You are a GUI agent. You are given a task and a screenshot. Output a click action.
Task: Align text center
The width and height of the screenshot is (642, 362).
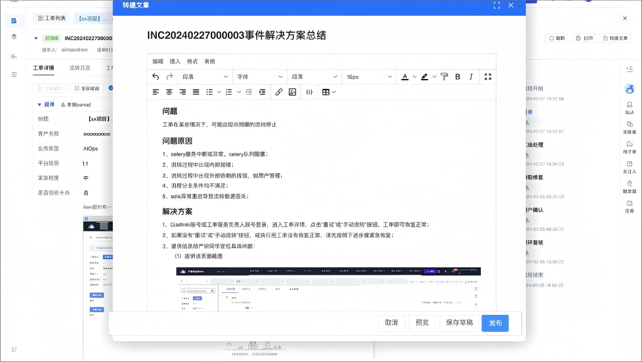tap(169, 92)
